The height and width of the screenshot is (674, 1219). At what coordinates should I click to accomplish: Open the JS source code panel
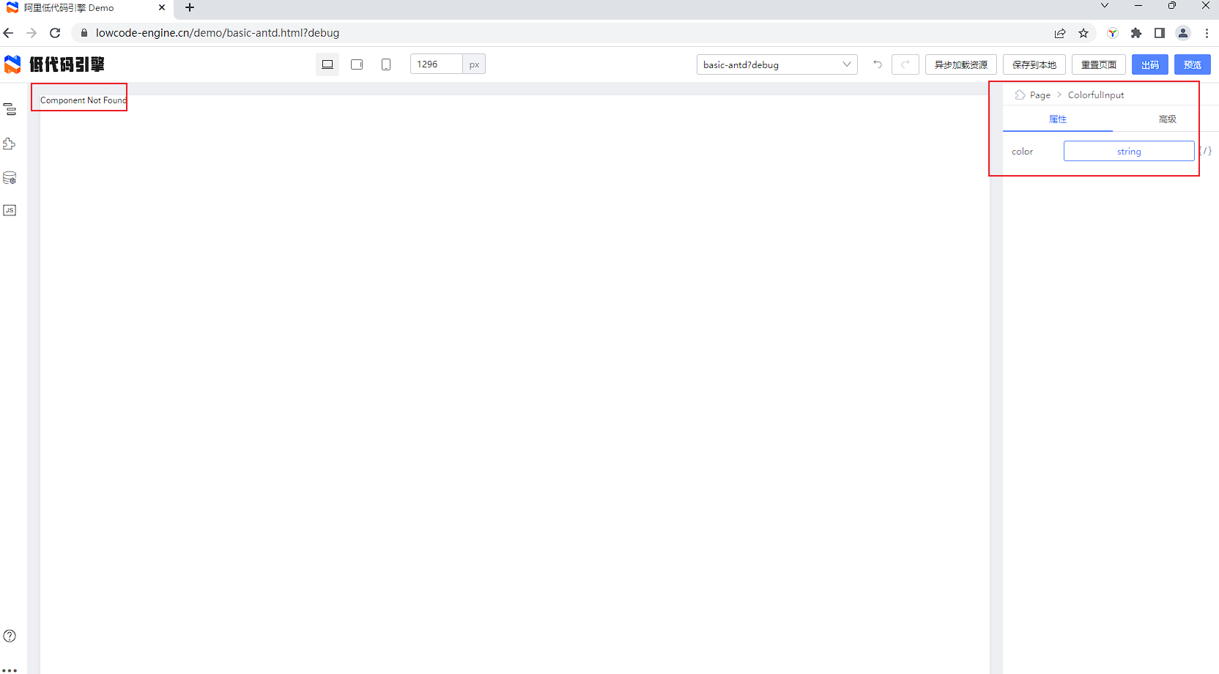click(10, 210)
